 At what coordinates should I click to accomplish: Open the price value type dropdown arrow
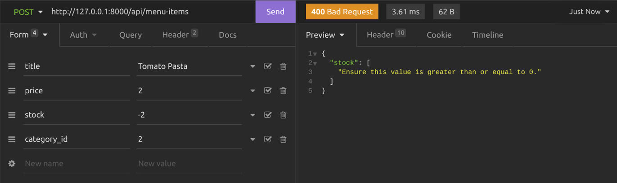pos(253,91)
